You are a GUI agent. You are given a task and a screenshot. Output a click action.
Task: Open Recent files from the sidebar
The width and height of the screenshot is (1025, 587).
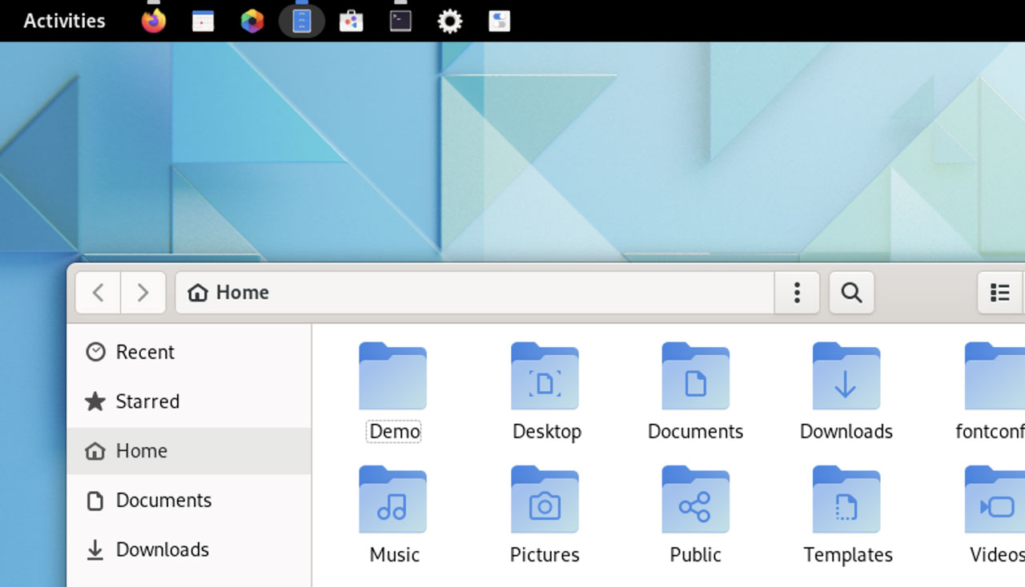pos(145,352)
